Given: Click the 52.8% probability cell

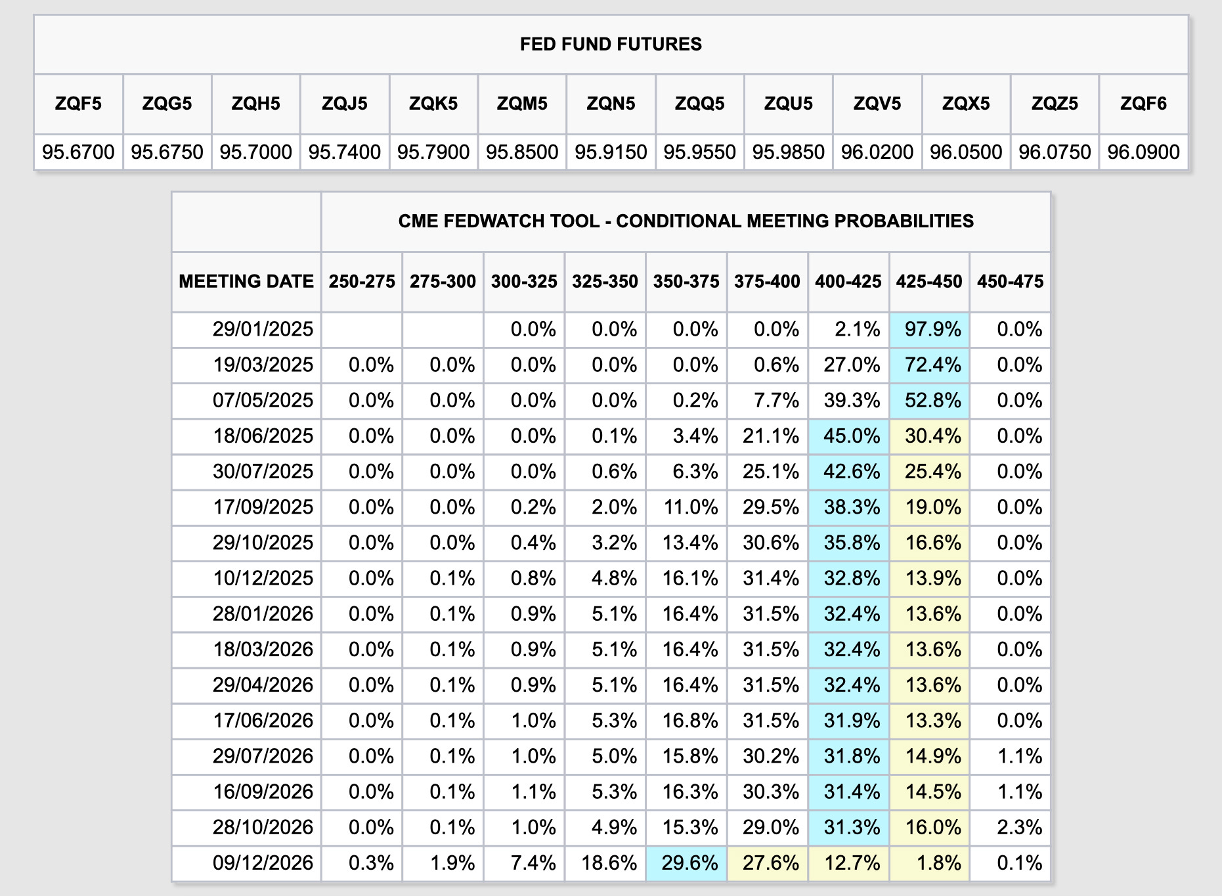Looking at the screenshot, I should tap(929, 400).
